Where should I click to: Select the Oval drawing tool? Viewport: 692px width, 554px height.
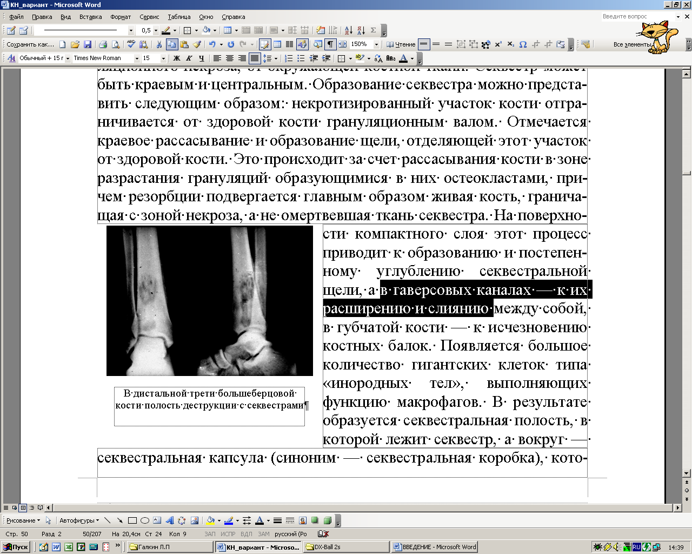(144, 520)
